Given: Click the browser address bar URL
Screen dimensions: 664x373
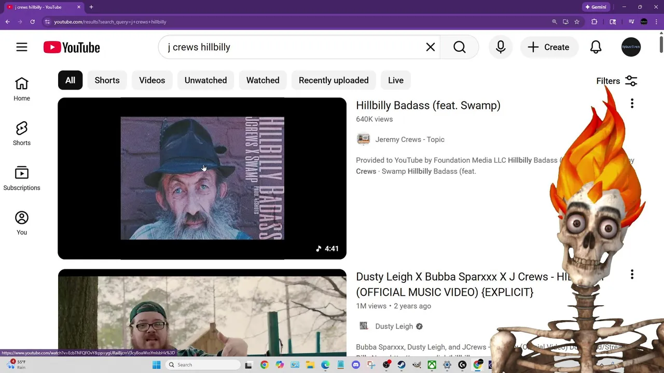Looking at the screenshot, I should [110, 22].
